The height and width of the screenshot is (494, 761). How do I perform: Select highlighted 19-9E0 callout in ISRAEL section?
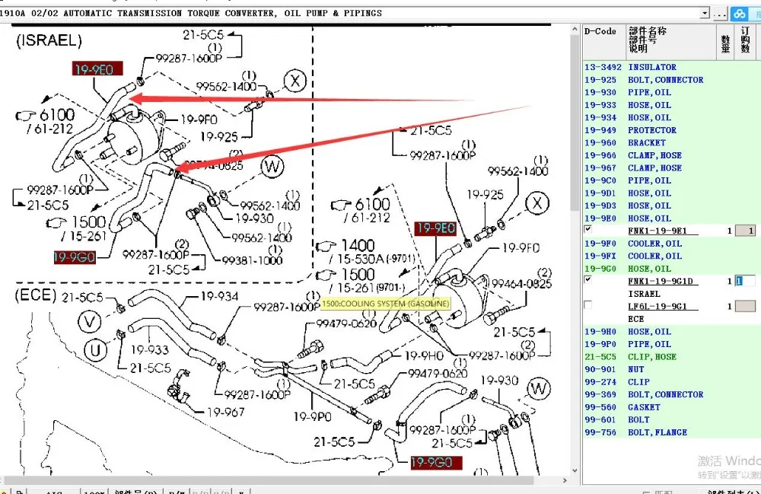[x=97, y=69]
